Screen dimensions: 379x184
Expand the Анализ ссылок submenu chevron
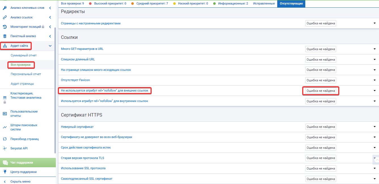(50, 17)
